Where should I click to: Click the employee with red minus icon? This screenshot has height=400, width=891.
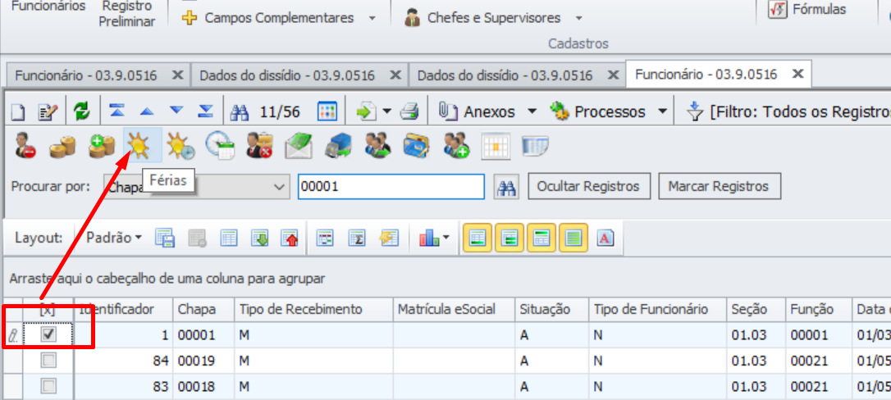pyautogui.click(x=25, y=145)
